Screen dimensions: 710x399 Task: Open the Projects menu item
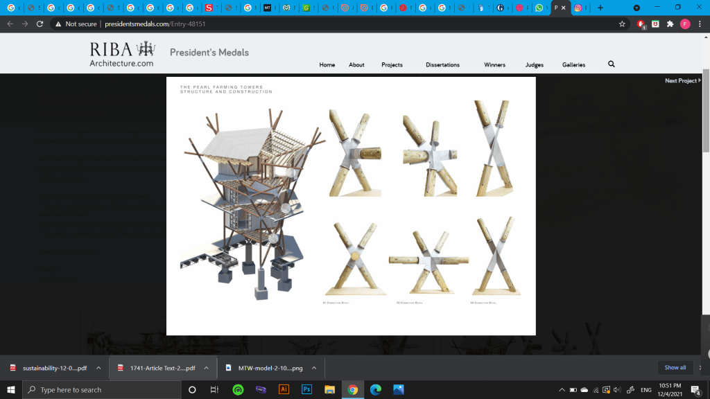pos(392,65)
